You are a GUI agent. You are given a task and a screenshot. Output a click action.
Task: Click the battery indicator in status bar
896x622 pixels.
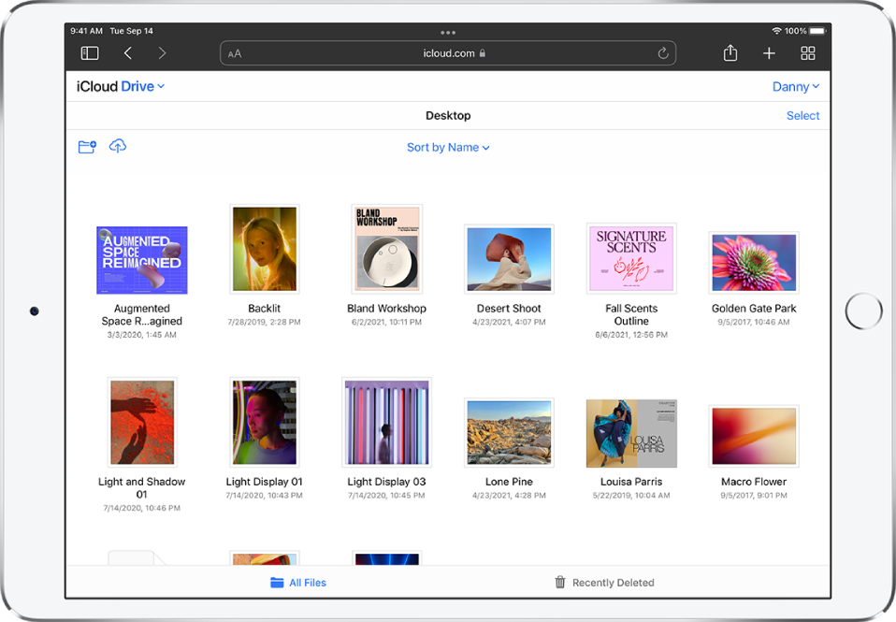[817, 31]
